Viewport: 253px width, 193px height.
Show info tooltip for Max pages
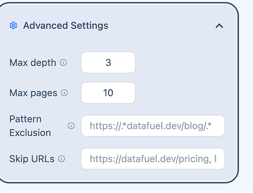tap(65, 93)
